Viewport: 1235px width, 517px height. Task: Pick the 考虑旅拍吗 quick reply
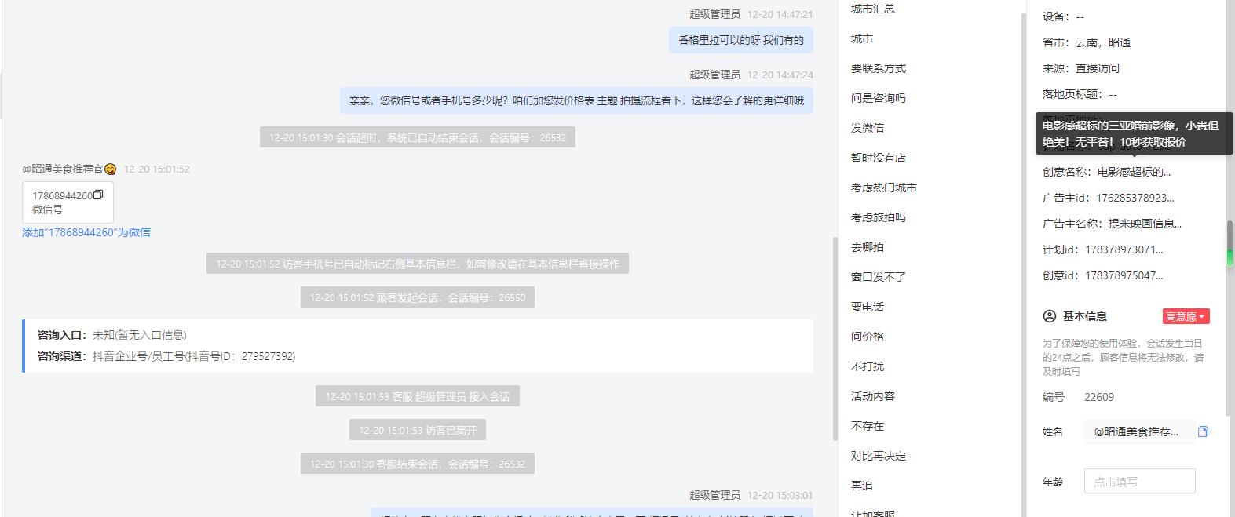[879, 217]
